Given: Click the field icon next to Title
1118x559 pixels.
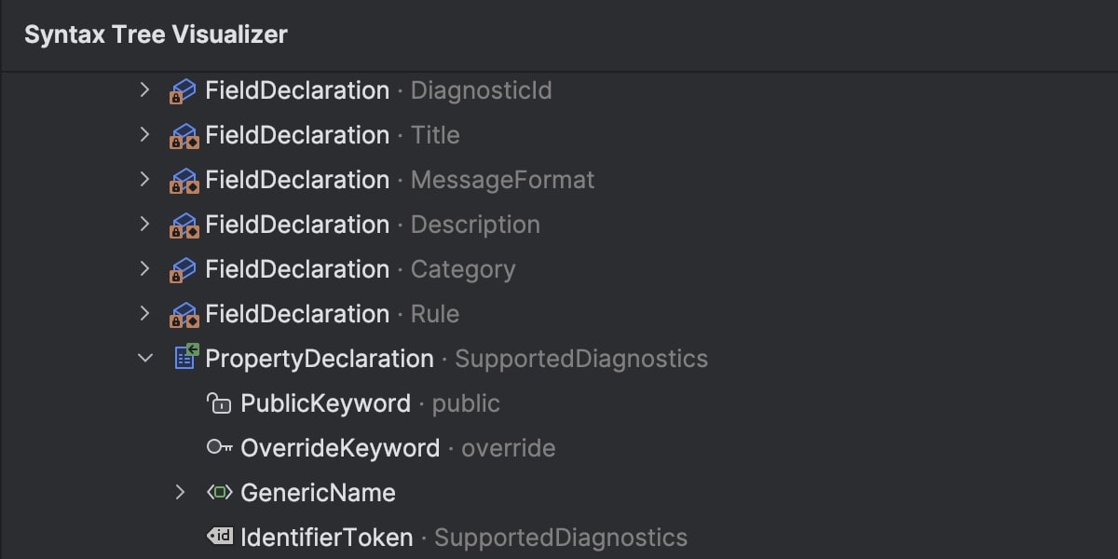Looking at the screenshot, I should pos(183,136).
